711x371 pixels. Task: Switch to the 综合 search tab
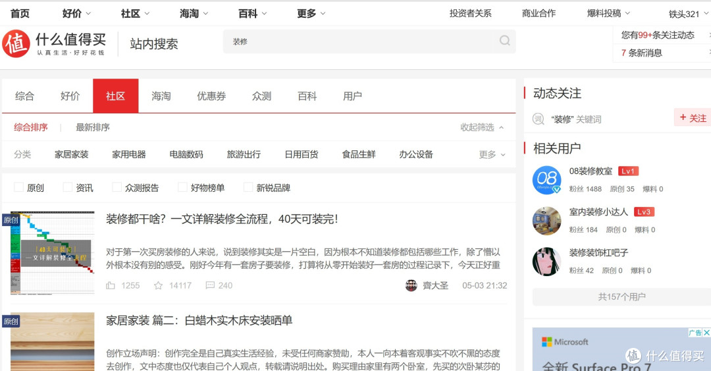(x=24, y=96)
